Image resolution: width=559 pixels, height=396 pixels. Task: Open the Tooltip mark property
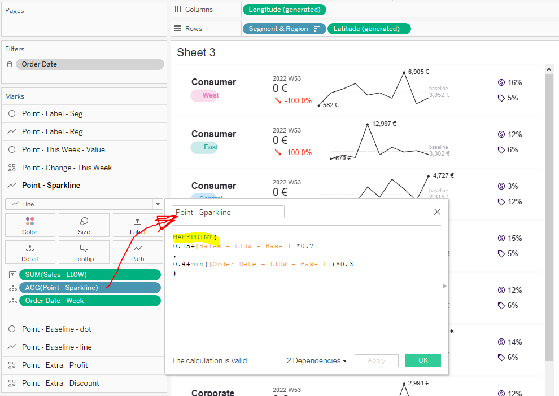[x=84, y=252]
